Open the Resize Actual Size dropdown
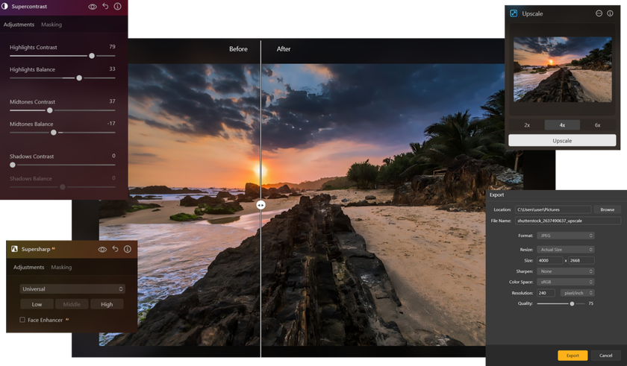Image resolution: width=627 pixels, height=366 pixels. [x=566, y=250]
